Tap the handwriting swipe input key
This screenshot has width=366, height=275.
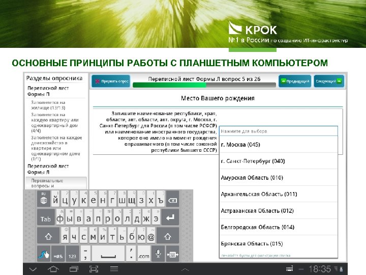tap(44, 254)
